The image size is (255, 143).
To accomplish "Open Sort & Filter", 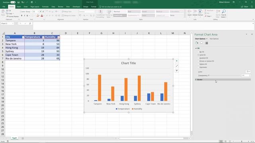I will tap(218, 14).
